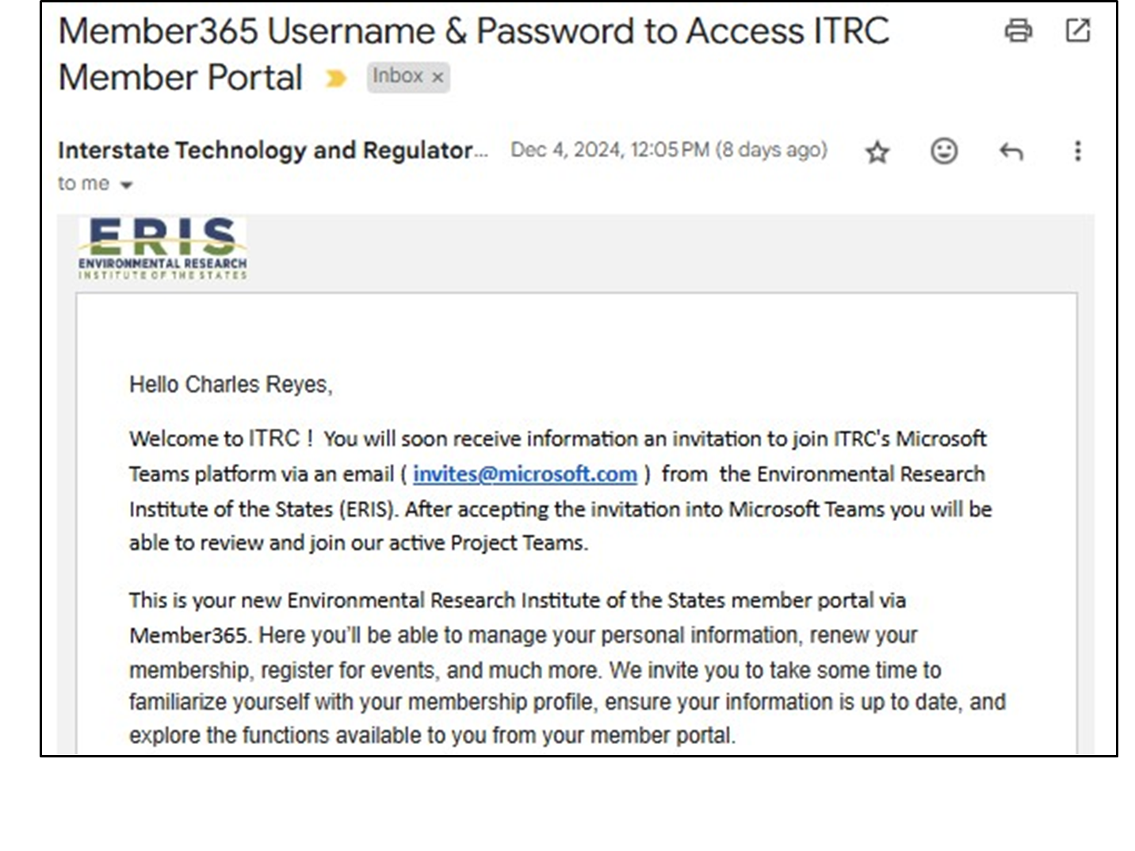Open the three-dot more options menu
Image resolution: width=1135 pixels, height=851 pixels.
pos(1077,151)
